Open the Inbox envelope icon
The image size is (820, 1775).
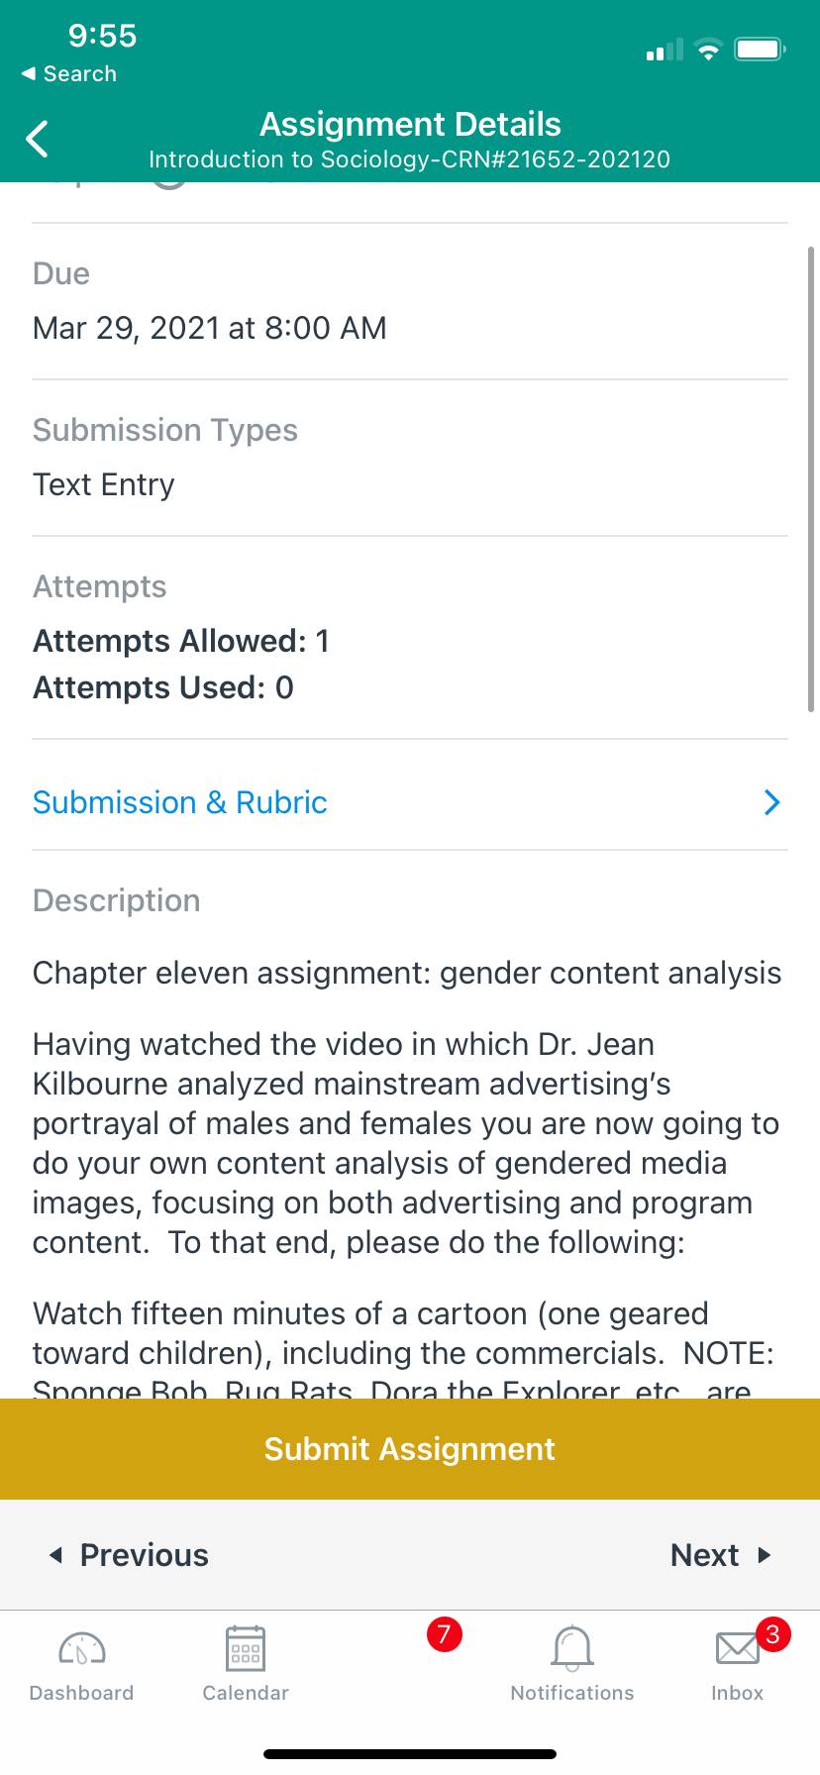coord(738,1649)
